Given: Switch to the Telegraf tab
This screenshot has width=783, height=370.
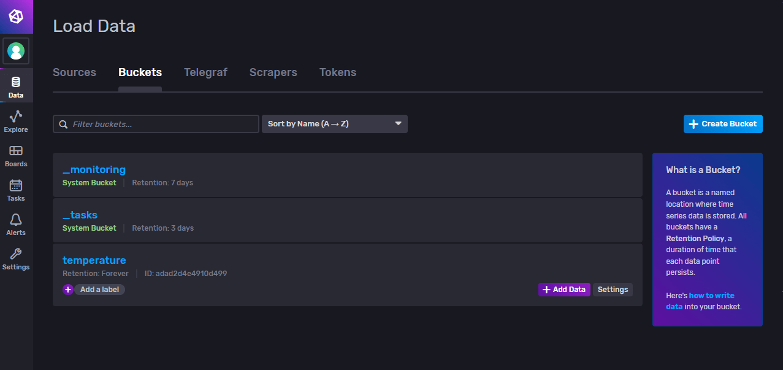Looking at the screenshot, I should (x=205, y=72).
